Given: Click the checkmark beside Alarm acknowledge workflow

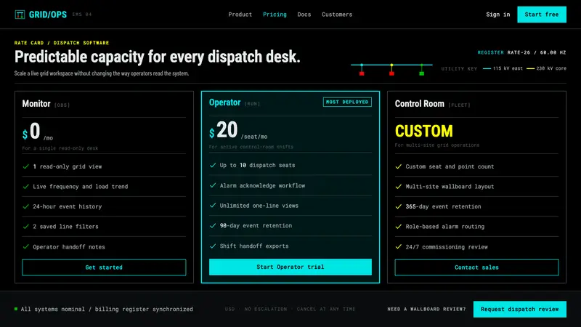Looking at the screenshot, I should tap(213, 185).
